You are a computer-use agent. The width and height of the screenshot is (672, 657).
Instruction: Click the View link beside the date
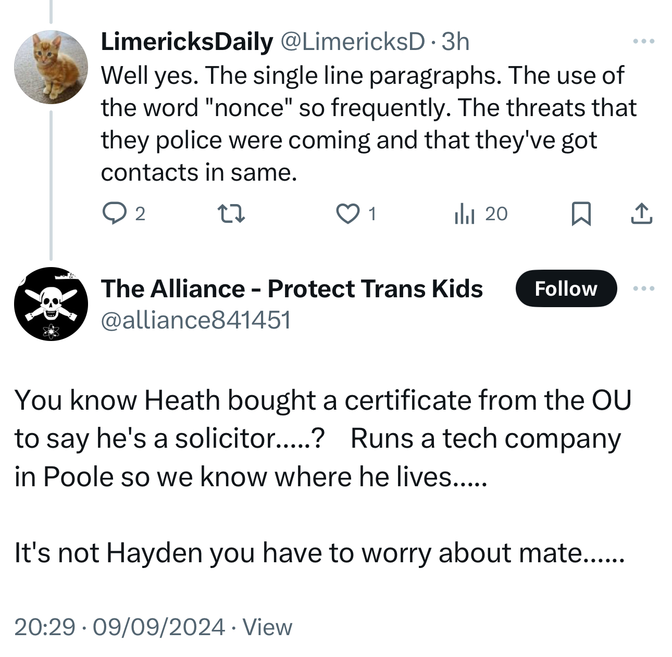click(267, 627)
